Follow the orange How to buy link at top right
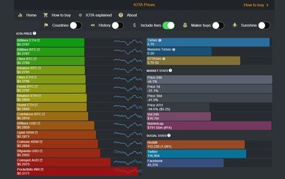The image size is (285, 179). pyautogui.click(x=254, y=5)
